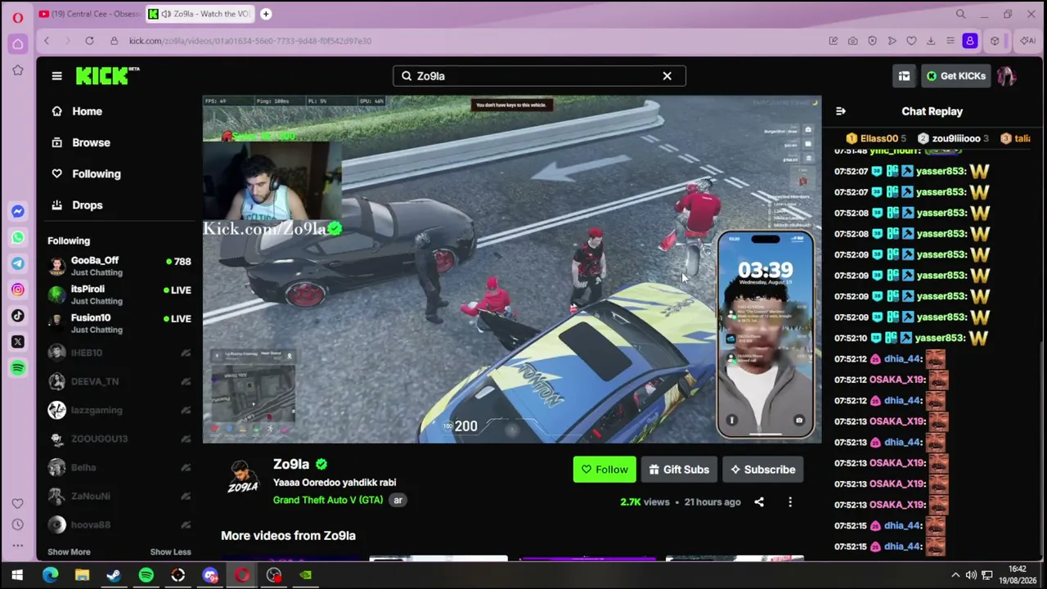Open X (Twitter) in Opera sidebar
The image size is (1047, 589).
[17, 342]
